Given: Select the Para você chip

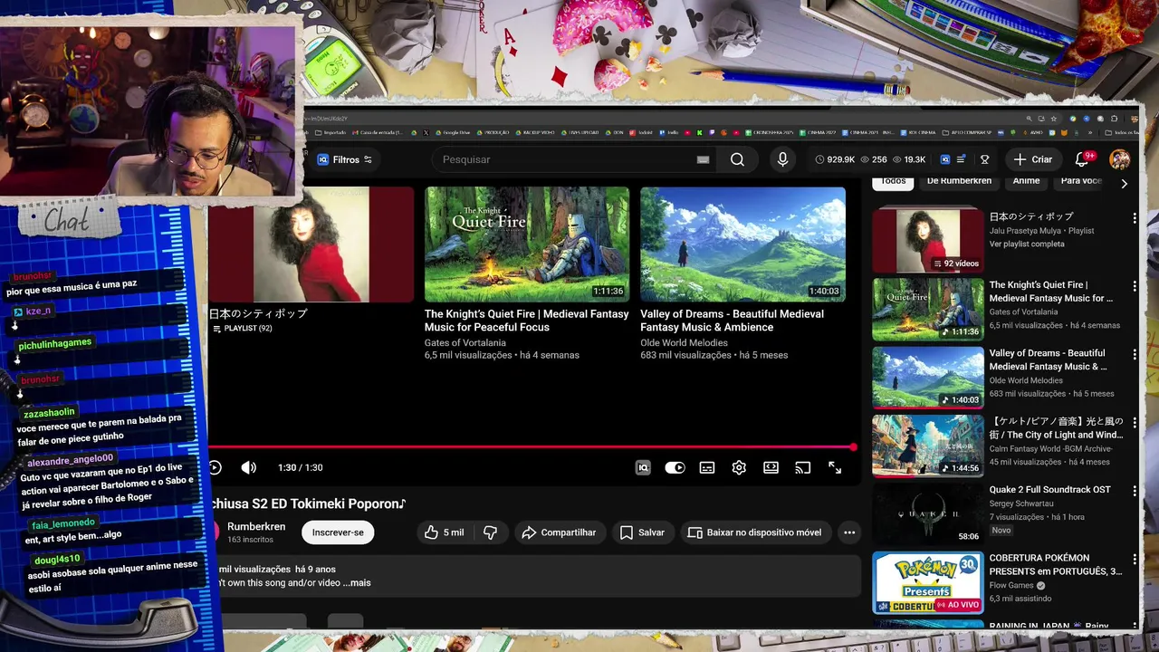Looking at the screenshot, I should pos(1081,181).
